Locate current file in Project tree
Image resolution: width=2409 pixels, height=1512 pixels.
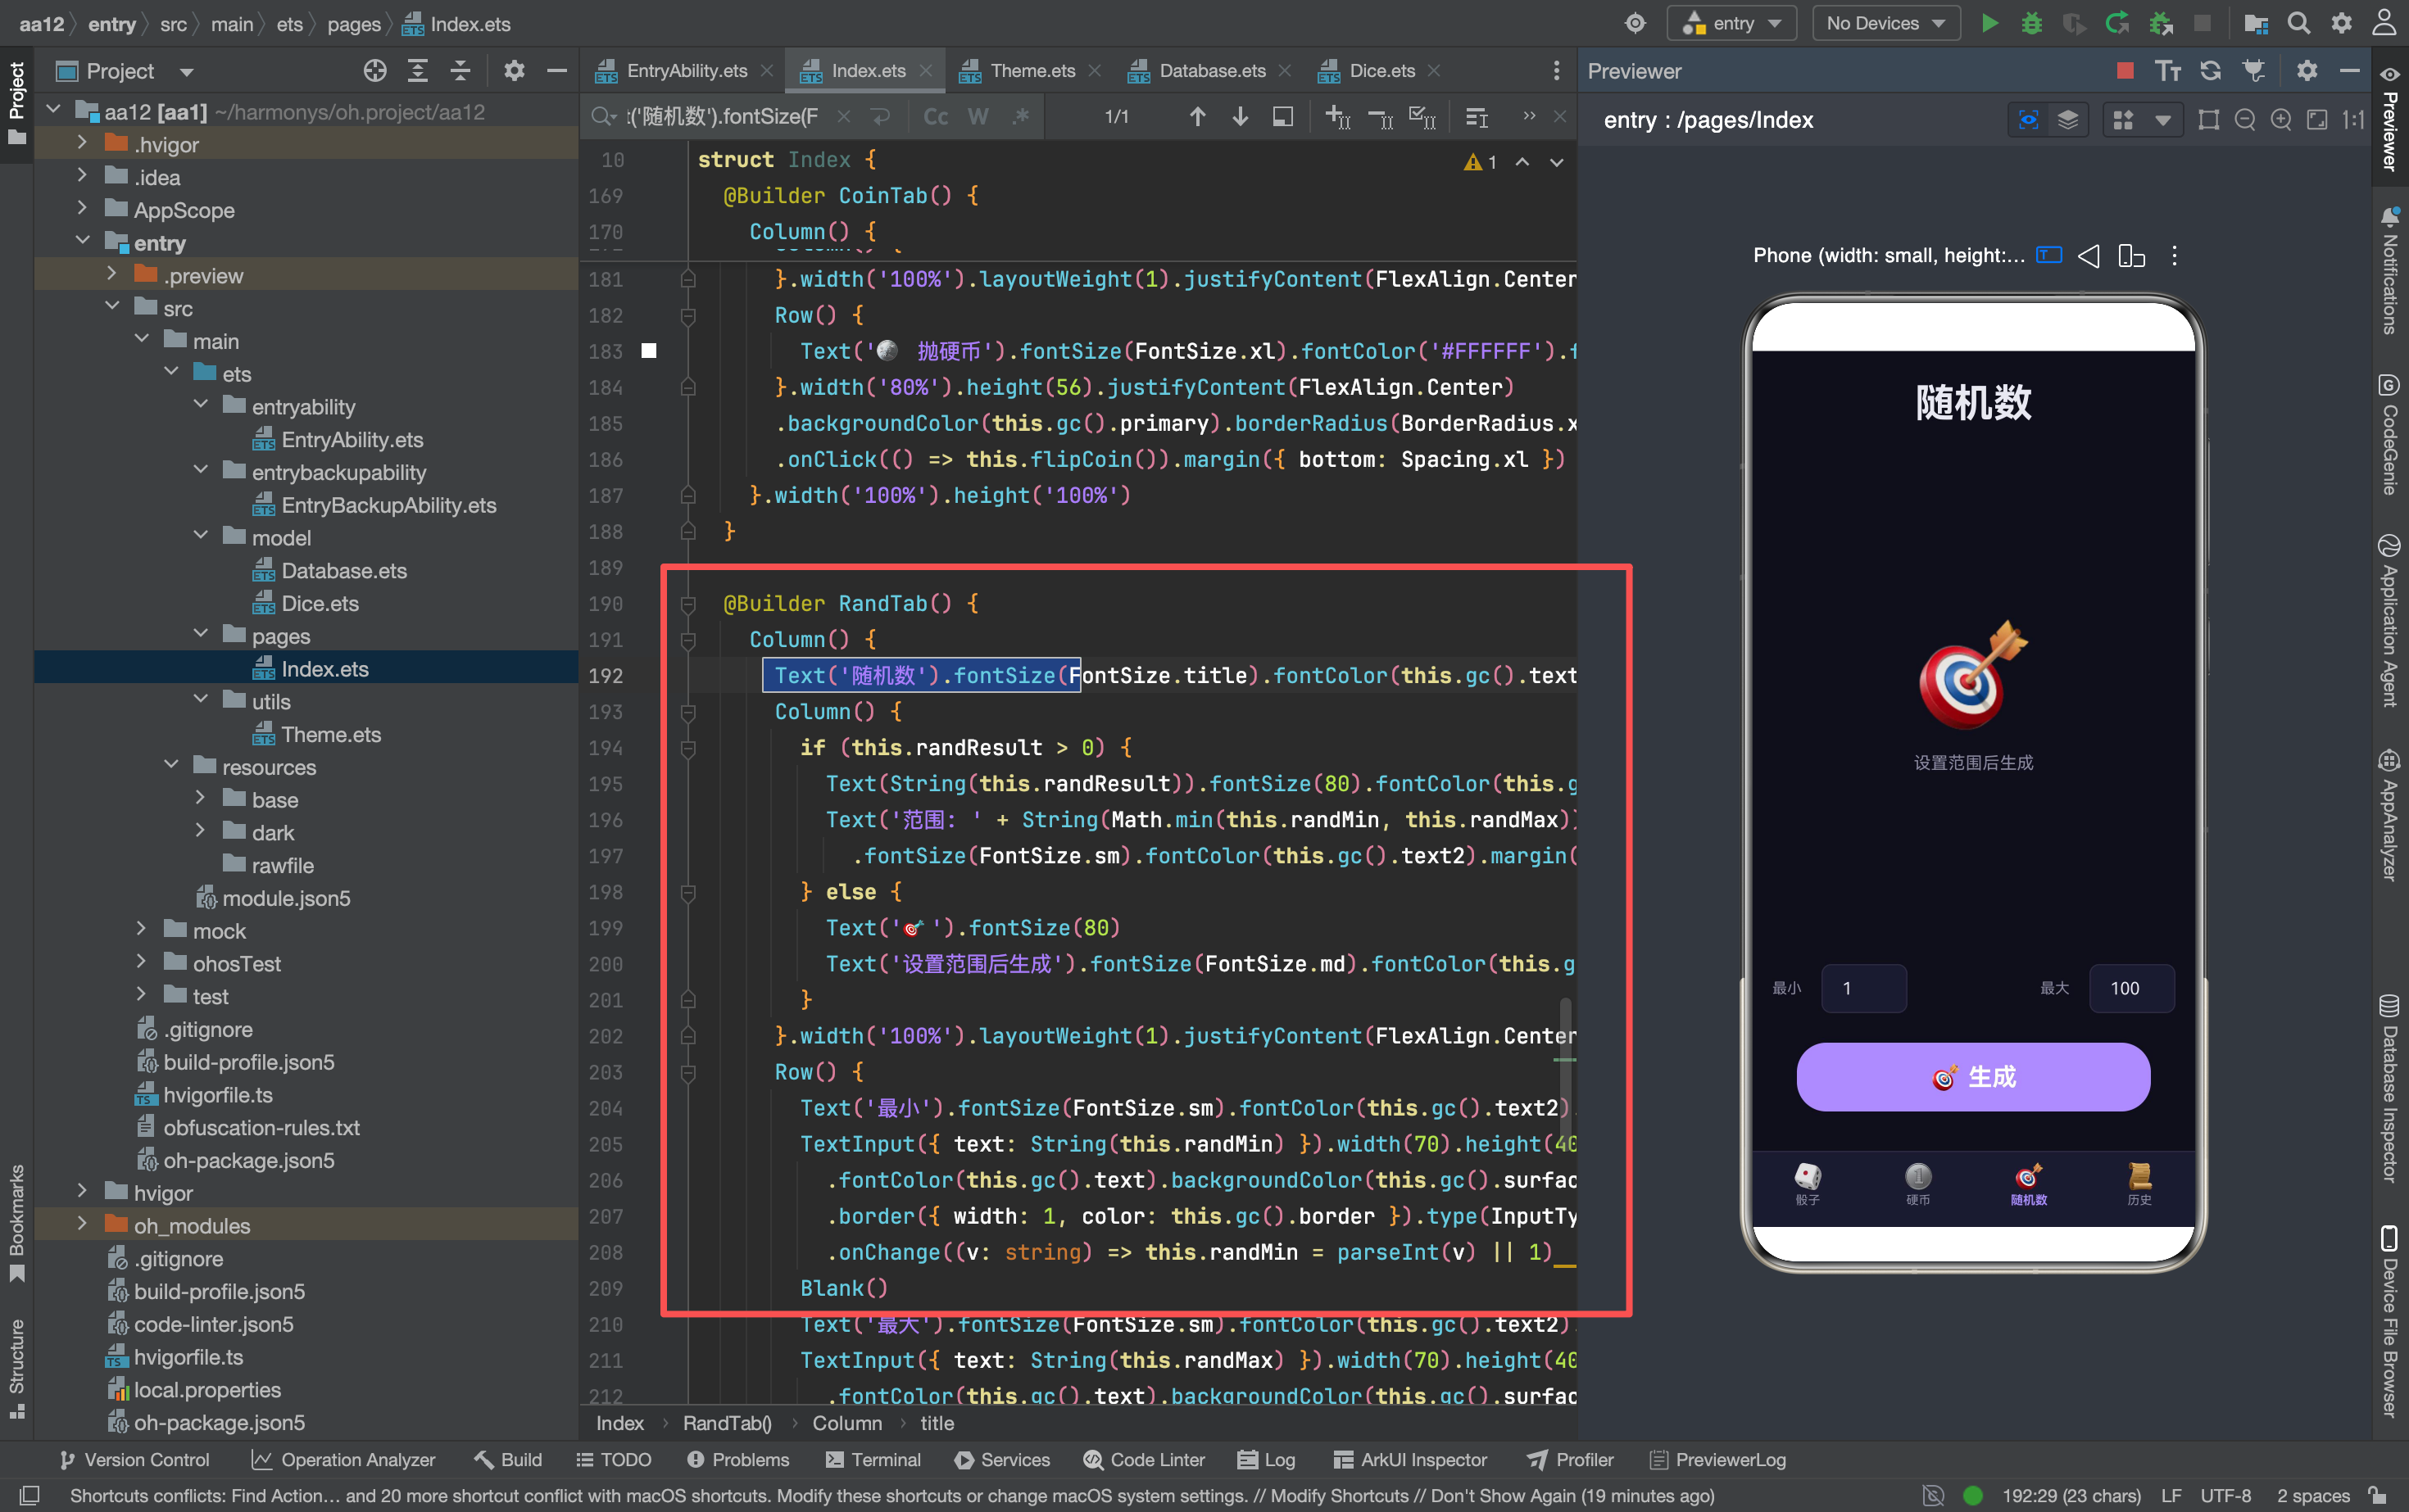tap(375, 71)
